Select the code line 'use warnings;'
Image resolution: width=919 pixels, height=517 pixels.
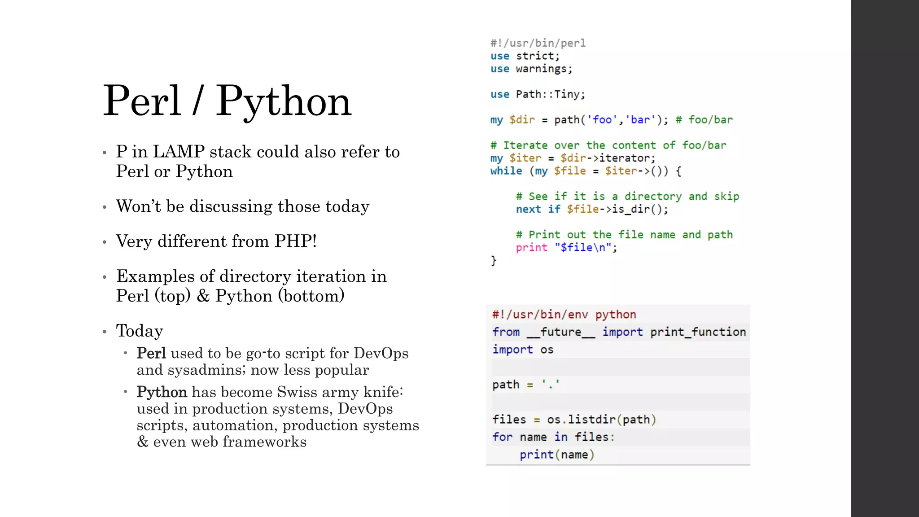(531, 69)
